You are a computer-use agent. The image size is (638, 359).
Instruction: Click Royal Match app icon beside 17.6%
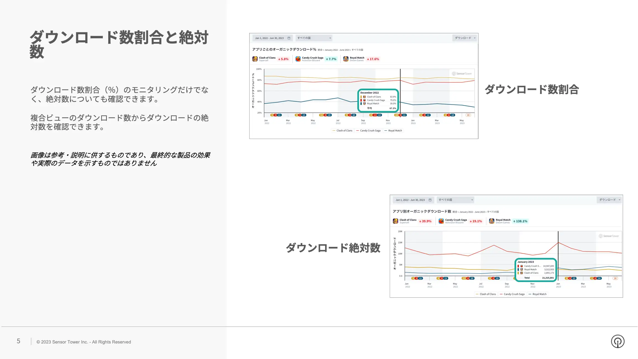pos(346,59)
